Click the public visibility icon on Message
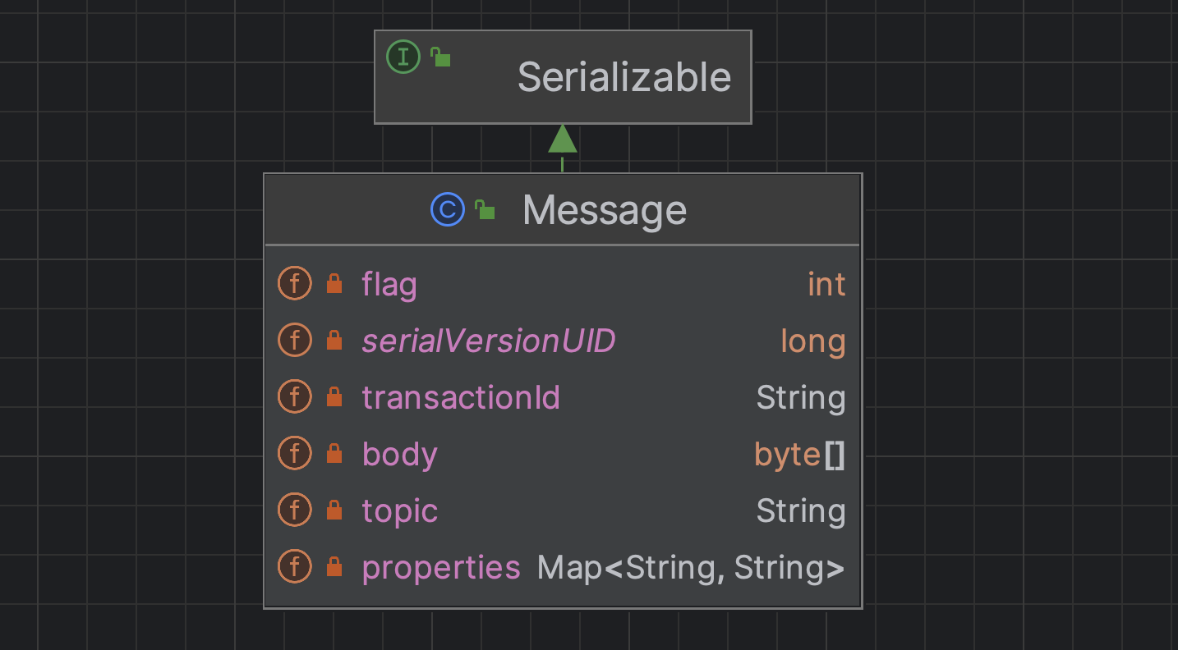 click(x=485, y=210)
